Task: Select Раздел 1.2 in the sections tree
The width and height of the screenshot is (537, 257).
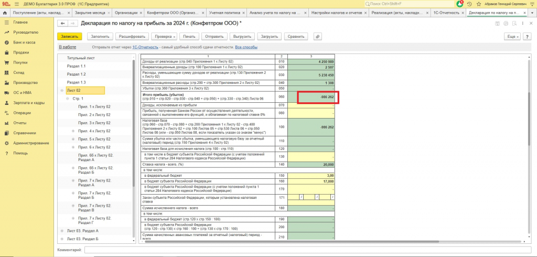Action: (x=77, y=74)
